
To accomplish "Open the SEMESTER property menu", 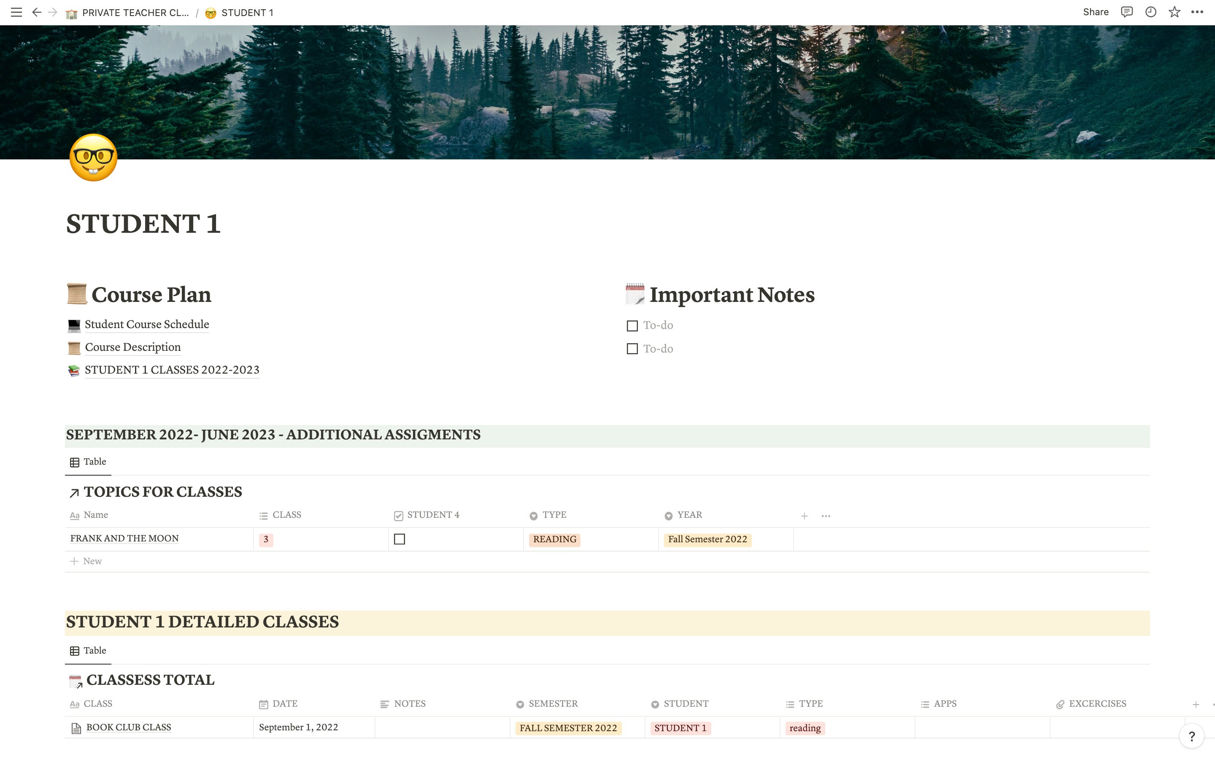I will click(552, 704).
